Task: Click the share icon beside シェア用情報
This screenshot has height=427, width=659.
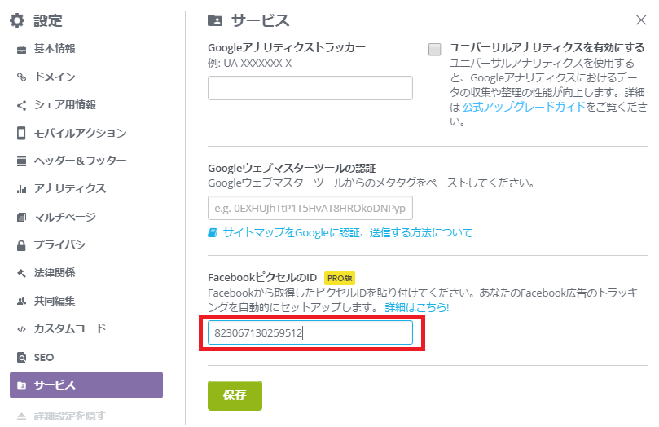Action: 21,105
